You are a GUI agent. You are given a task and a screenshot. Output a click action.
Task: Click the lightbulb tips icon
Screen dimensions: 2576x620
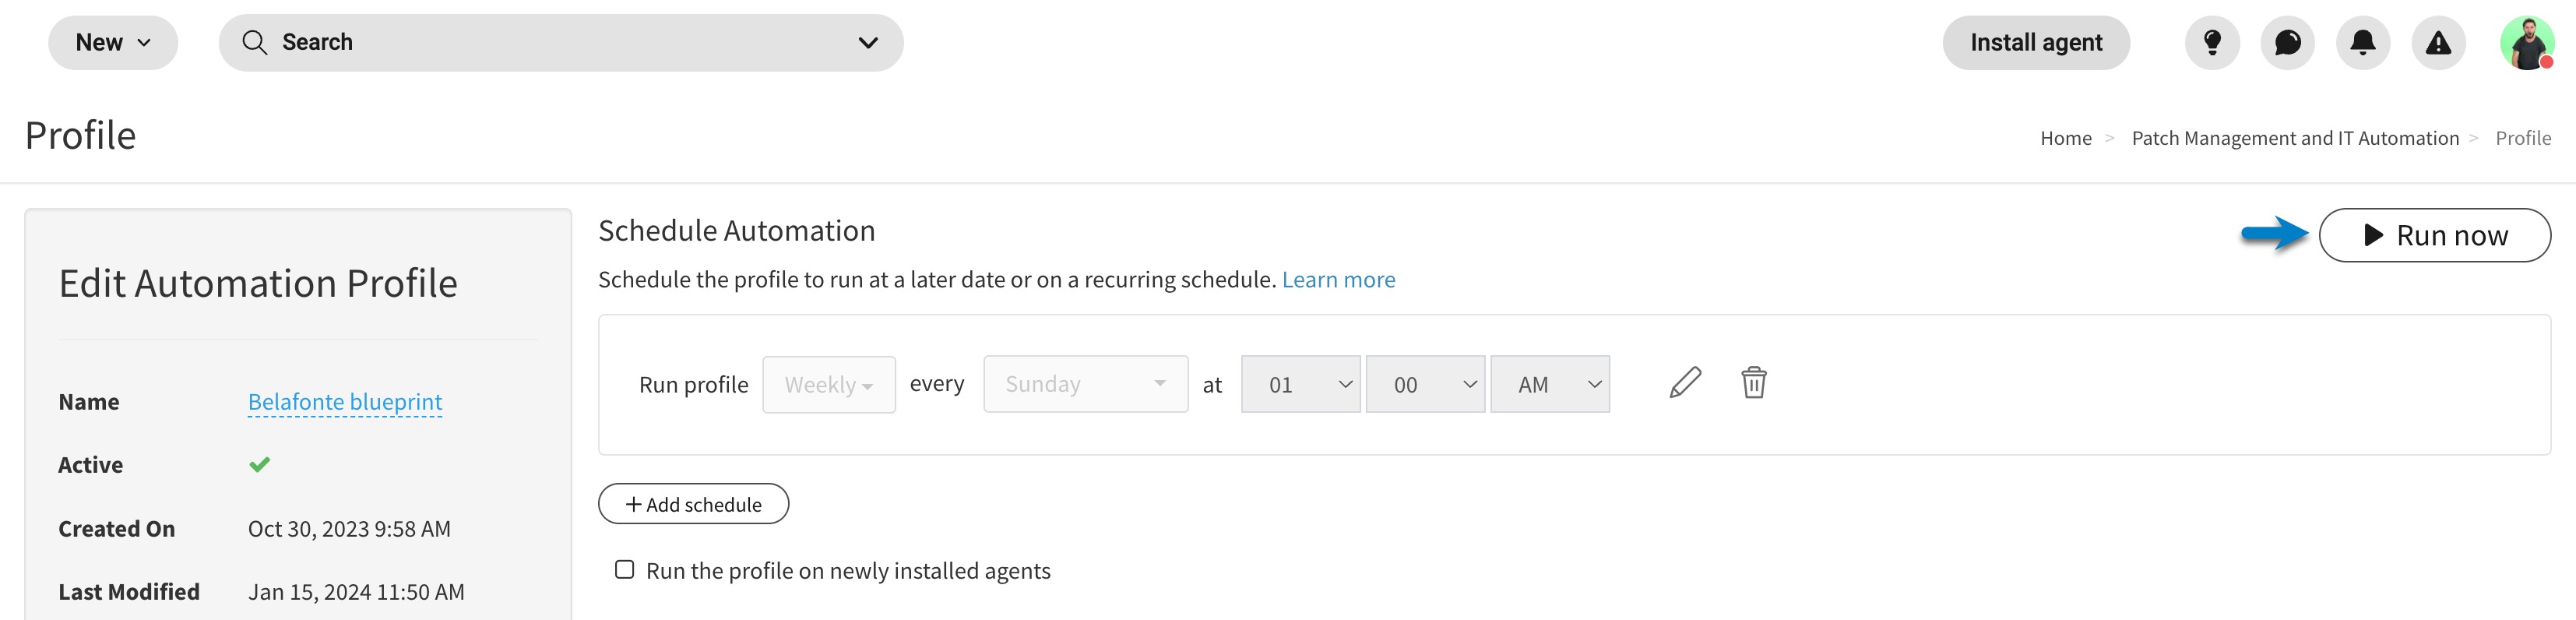pyautogui.click(x=2212, y=43)
